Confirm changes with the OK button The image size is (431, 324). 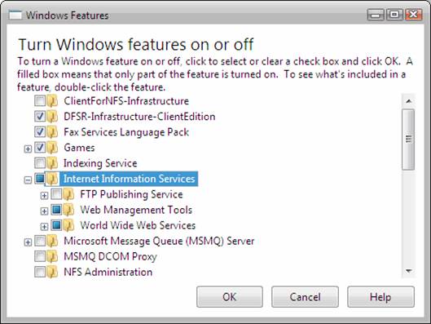pyautogui.click(x=230, y=297)
